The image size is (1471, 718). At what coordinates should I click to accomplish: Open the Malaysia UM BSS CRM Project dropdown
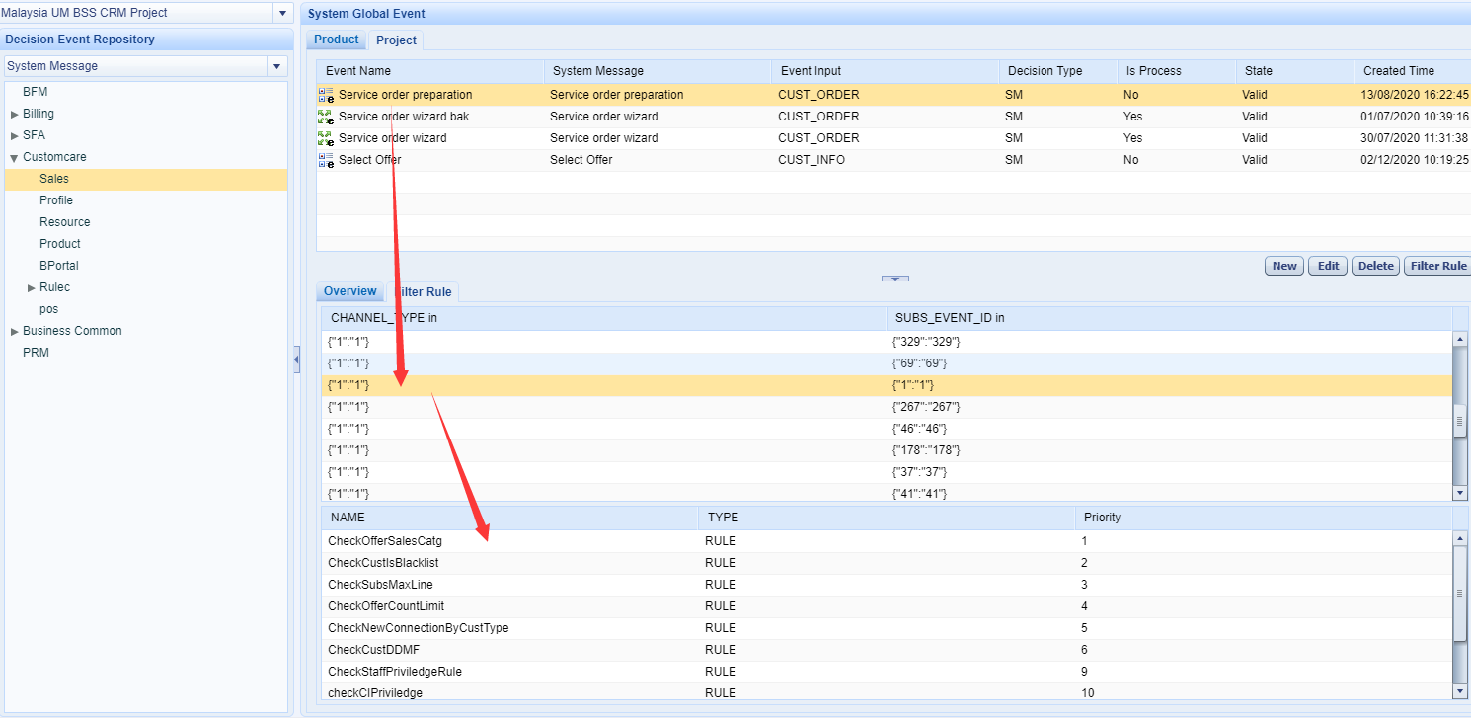[282, 13]
